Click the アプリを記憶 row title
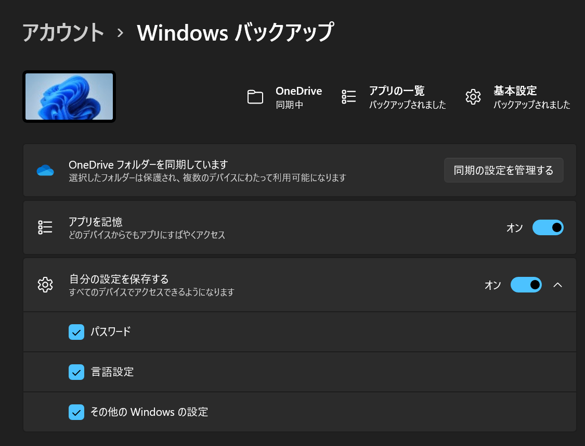 pos(96,222)
